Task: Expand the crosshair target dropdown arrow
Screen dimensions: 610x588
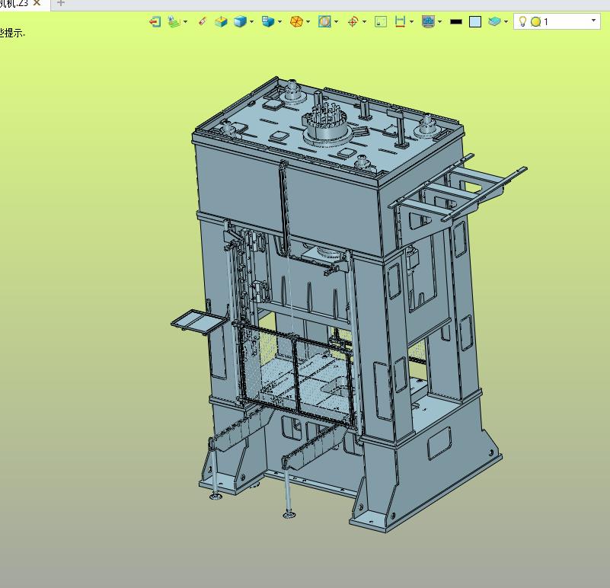Action: point(364,22)
